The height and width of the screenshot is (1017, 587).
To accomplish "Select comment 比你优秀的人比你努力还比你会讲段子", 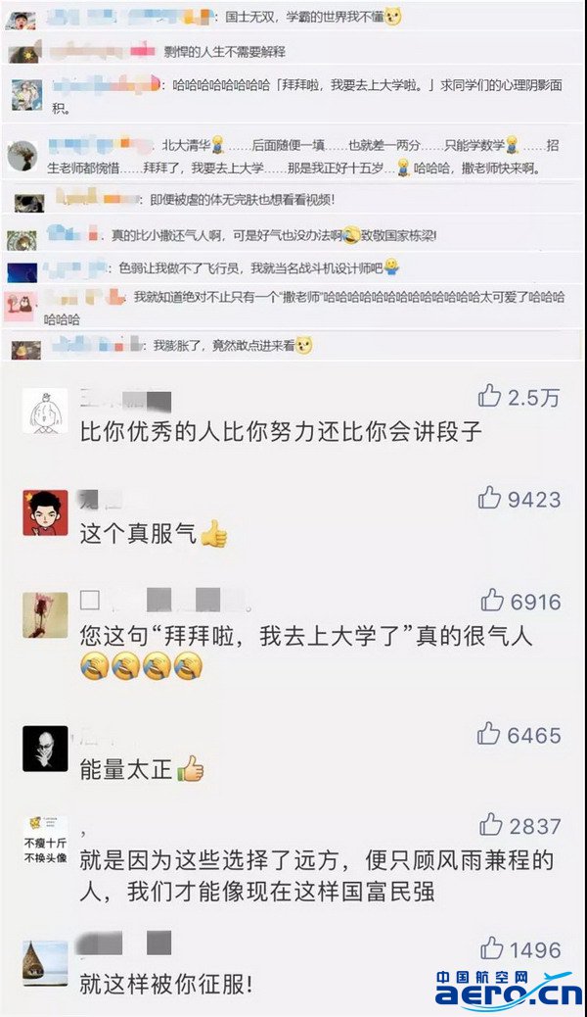I will click(x=281, y=432).
